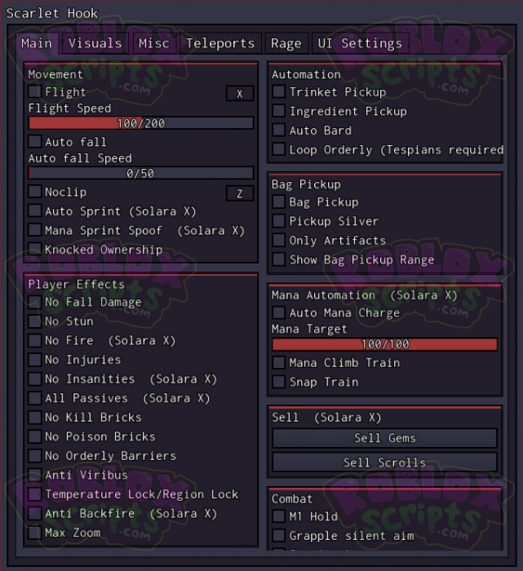Turn on Auto Bard

point(279,131)
